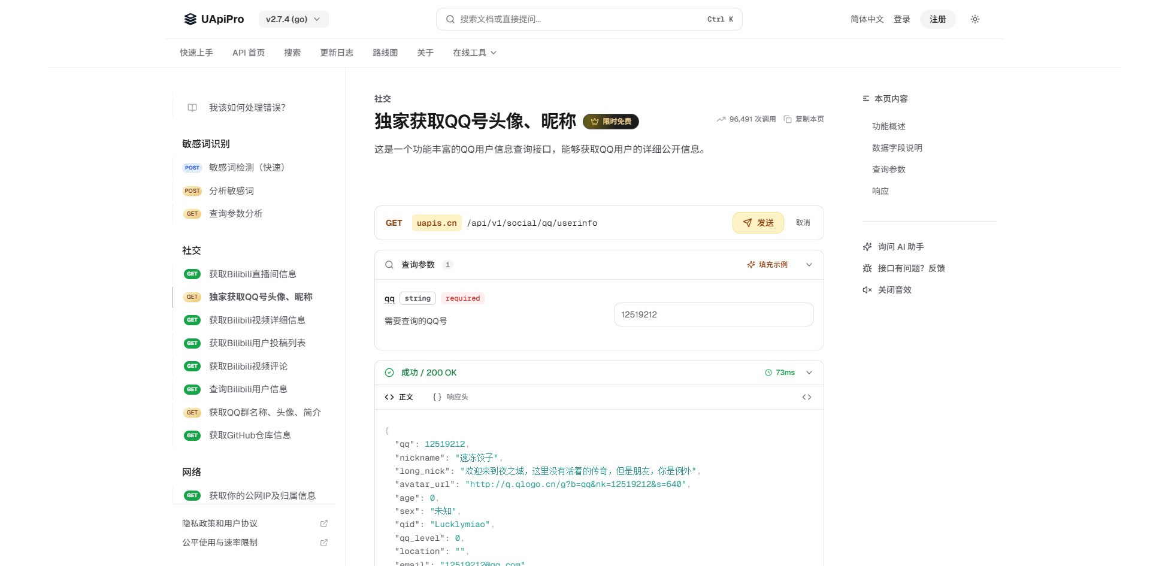Image resolution: width=1150 pixels, height=566 pixels.
Task: Toggle the code view icon in response
Action: 807,397
